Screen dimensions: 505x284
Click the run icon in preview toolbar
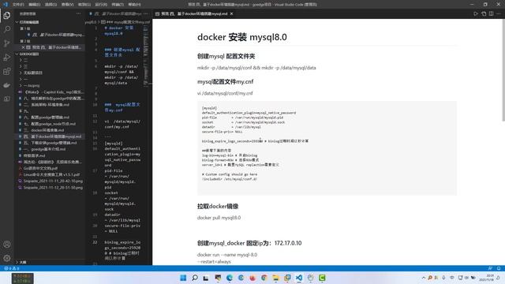[x=476, y=14]
